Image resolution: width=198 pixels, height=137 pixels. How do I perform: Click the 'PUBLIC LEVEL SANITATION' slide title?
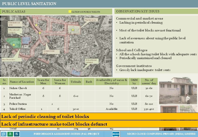pyautogui.click(x=29, y=4)
